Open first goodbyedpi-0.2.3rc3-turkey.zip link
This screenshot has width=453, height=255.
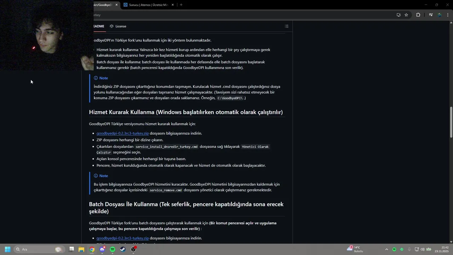point(122,133)
